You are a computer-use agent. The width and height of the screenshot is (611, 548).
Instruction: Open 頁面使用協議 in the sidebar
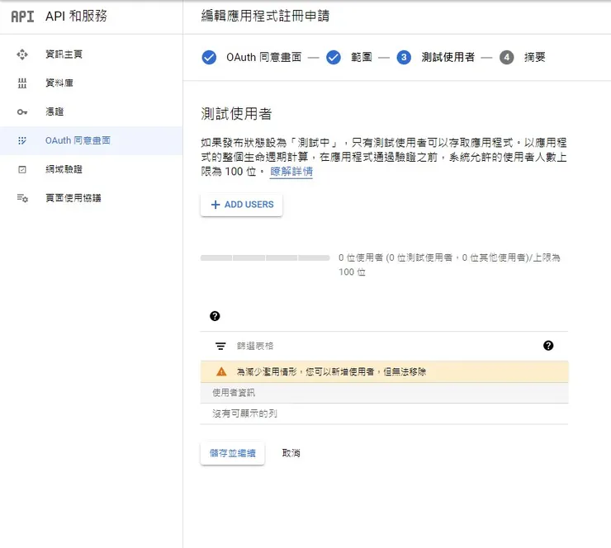click(73, 198)
